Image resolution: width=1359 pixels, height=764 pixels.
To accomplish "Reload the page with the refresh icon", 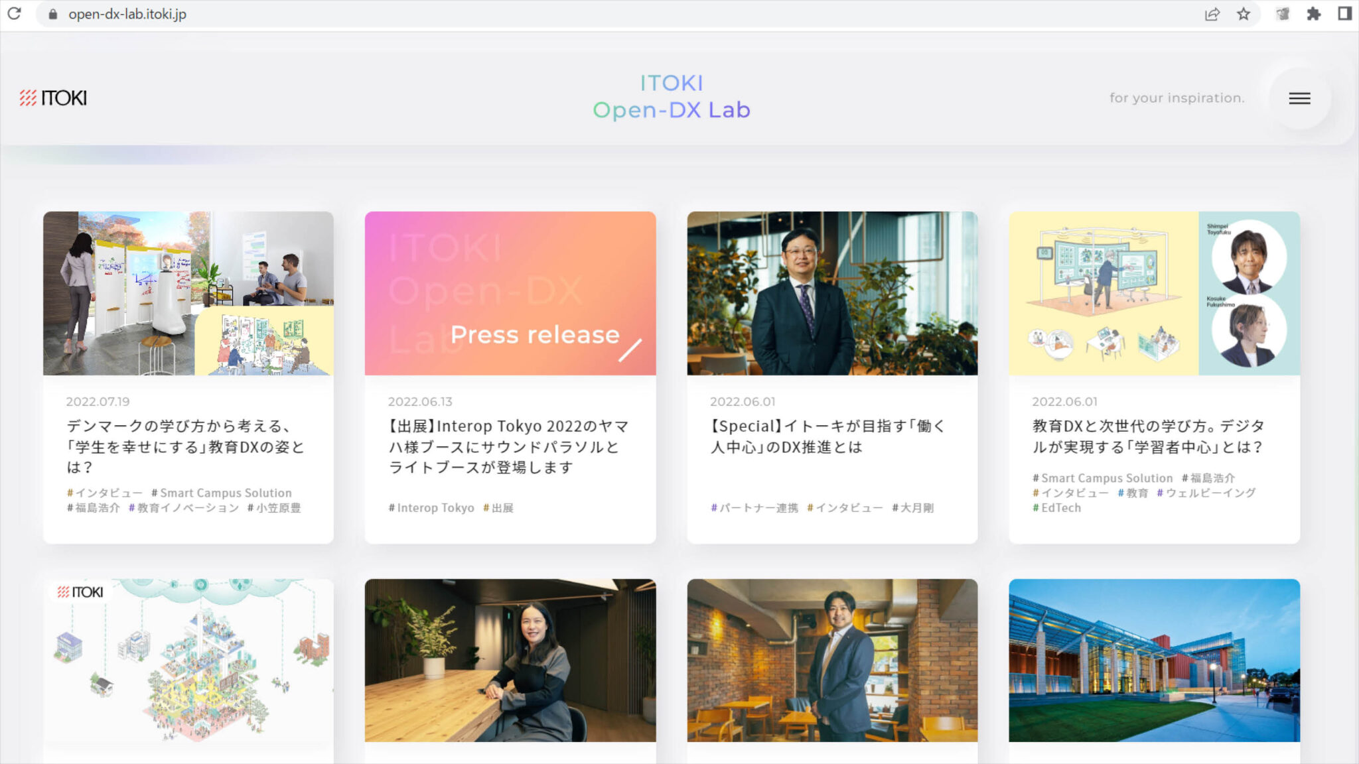I will [14, 13].
